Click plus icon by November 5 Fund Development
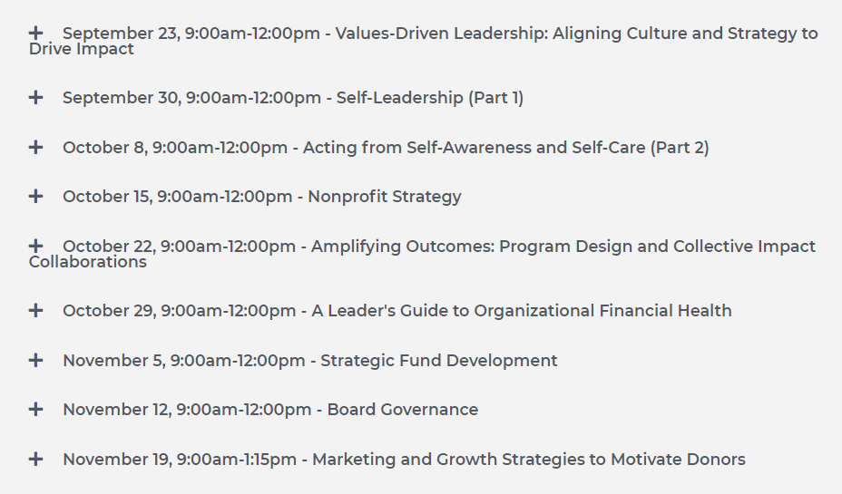This screenshot has width=842, height=494. [35, 360]
